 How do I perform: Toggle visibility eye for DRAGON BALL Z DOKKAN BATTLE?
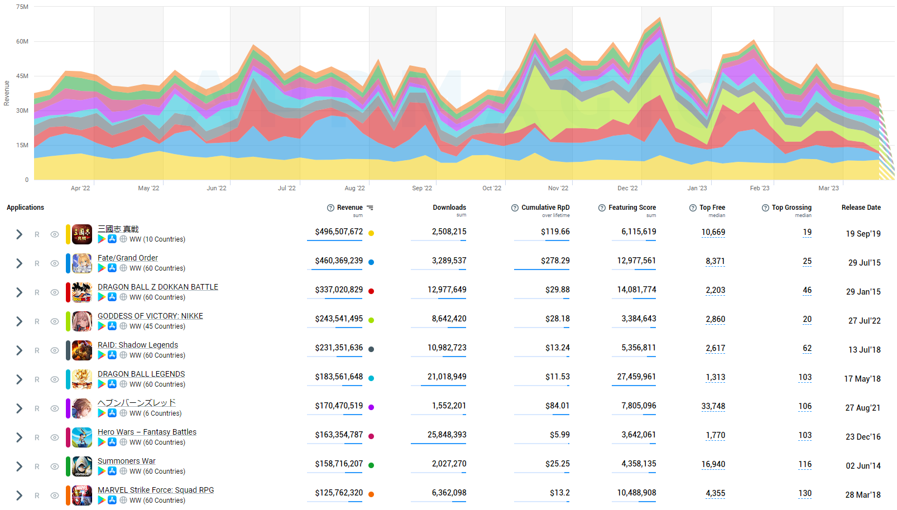(55, 292)
